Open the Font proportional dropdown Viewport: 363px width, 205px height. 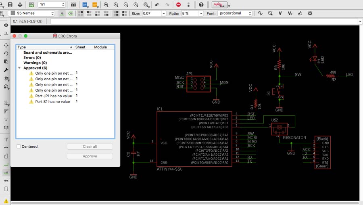pos(235,13)
